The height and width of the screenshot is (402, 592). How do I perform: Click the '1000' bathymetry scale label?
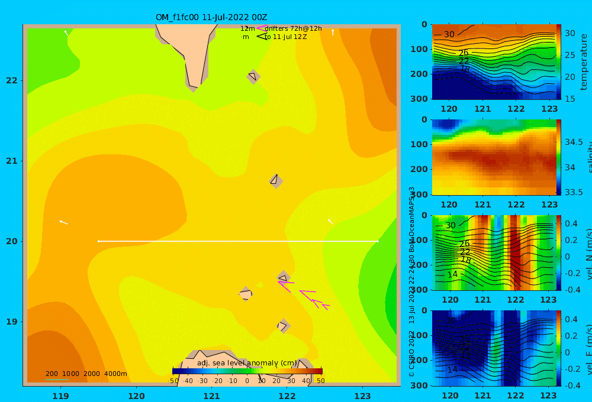(70, 374)
